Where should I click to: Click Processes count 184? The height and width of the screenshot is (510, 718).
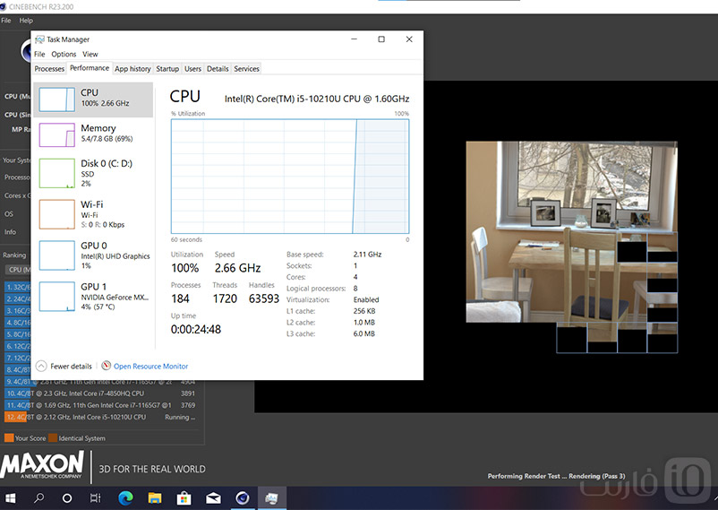coord(180,298)
